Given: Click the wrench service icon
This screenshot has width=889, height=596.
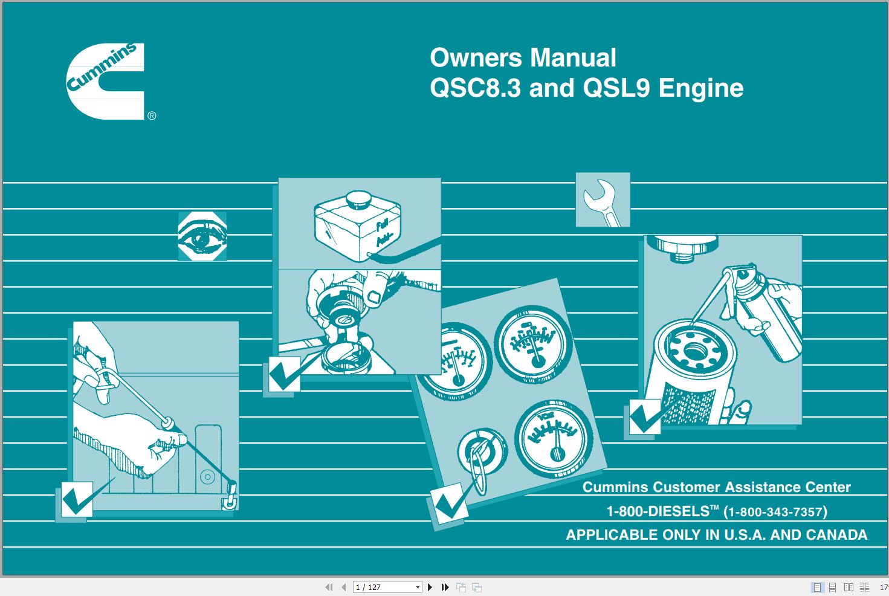Looking at the screenshot, I should coord(603,200).
